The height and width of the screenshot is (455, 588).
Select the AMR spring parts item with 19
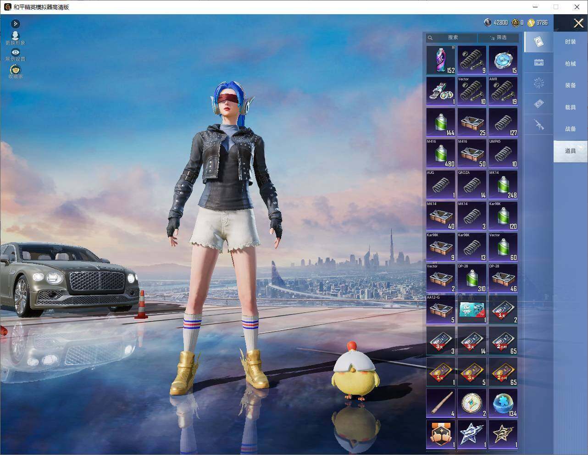(x=503, y=91)
